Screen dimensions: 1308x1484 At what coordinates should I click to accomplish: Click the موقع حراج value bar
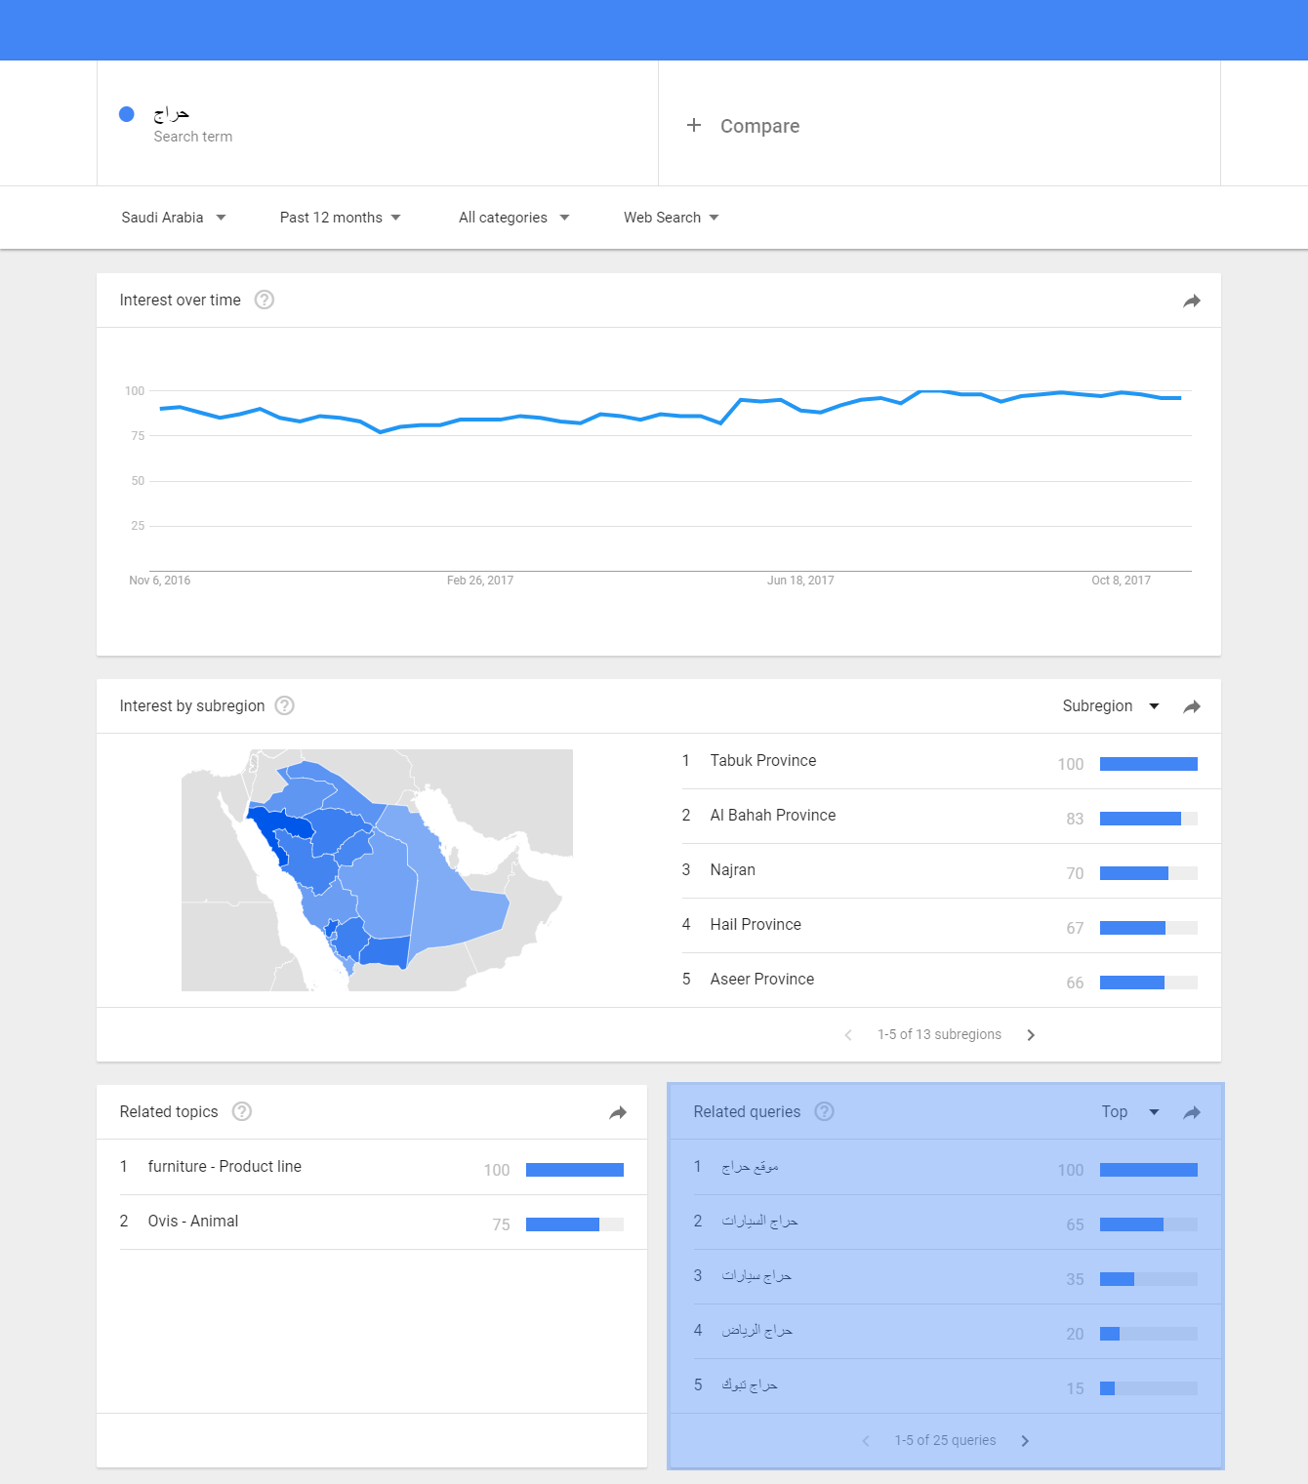1149,1170
